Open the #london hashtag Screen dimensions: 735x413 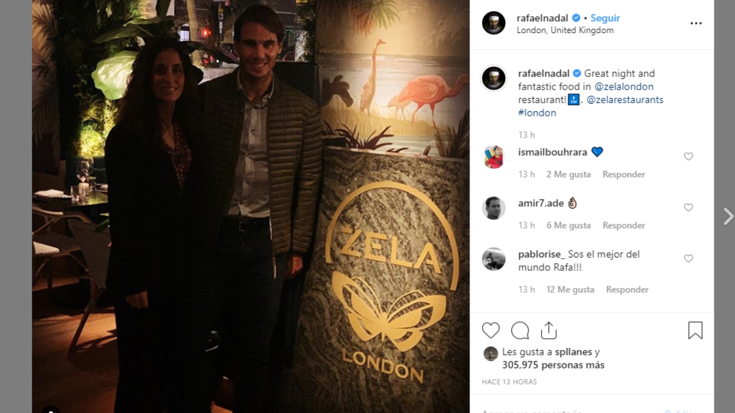(537, 113)
